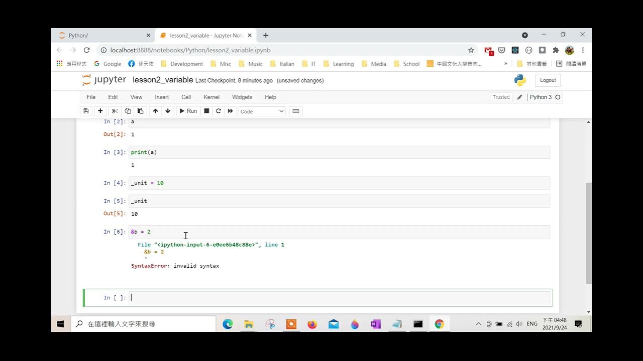Copy selected cells icon
The width and height of the screenshot is (643, 361).
coord(128,111)
